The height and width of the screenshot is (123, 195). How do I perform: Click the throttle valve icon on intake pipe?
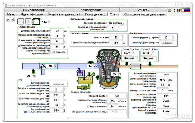coord(42,66)
